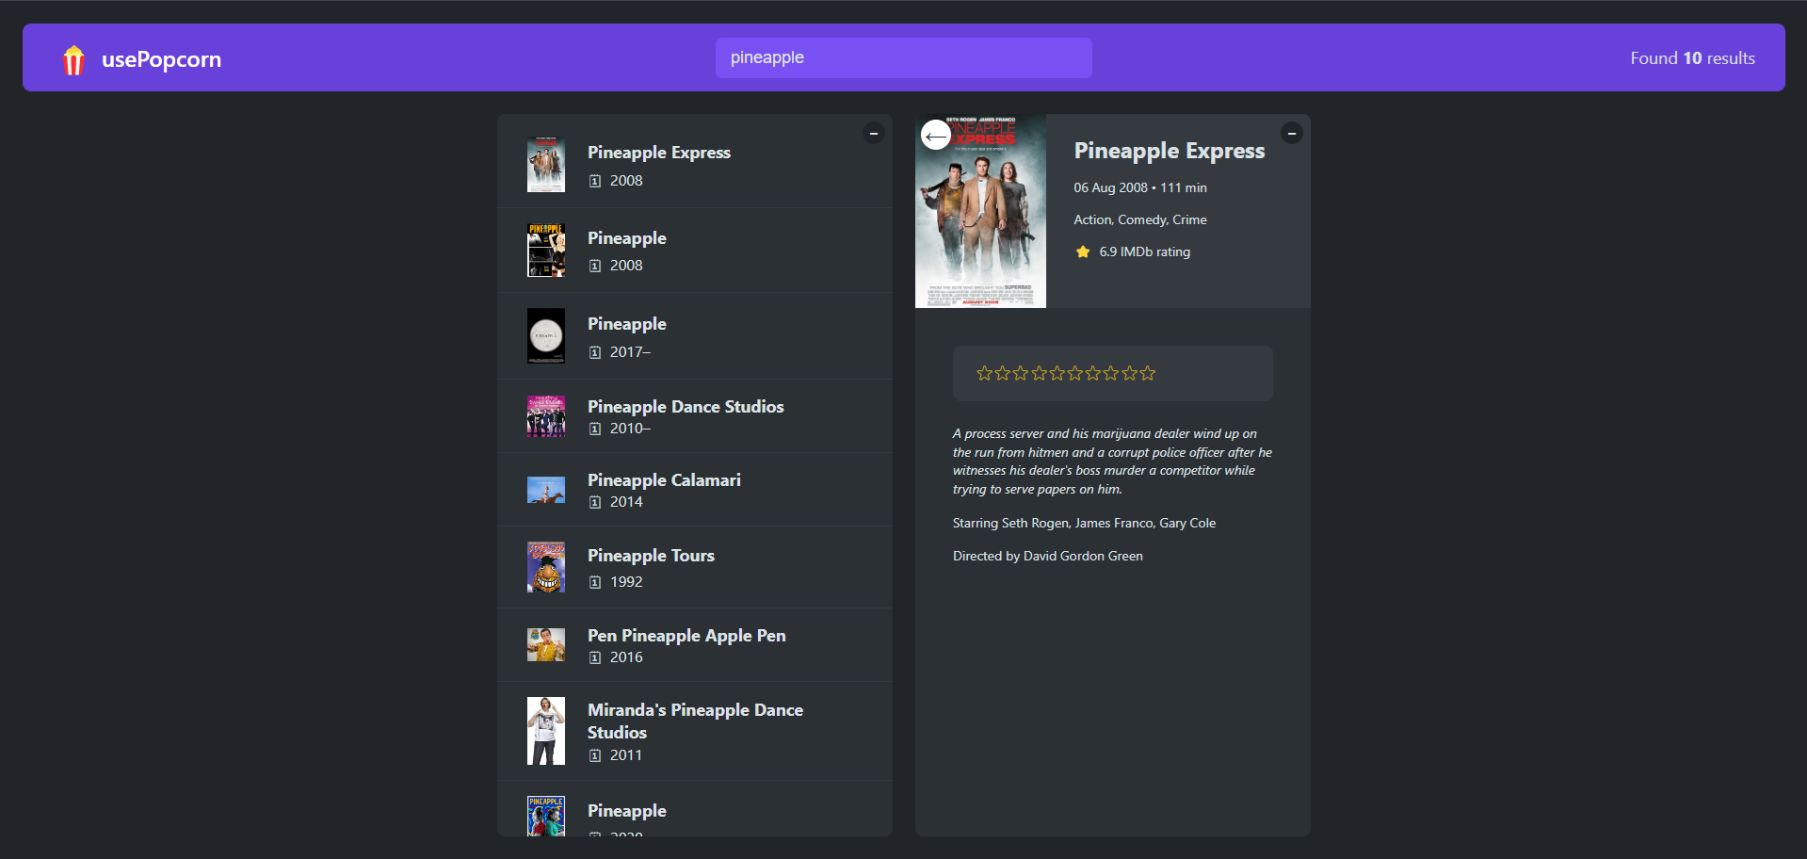Viewport: 1807px width, 859px height.
Task: Click calendar icon next to 1992
Action: [x=595, y=582]
